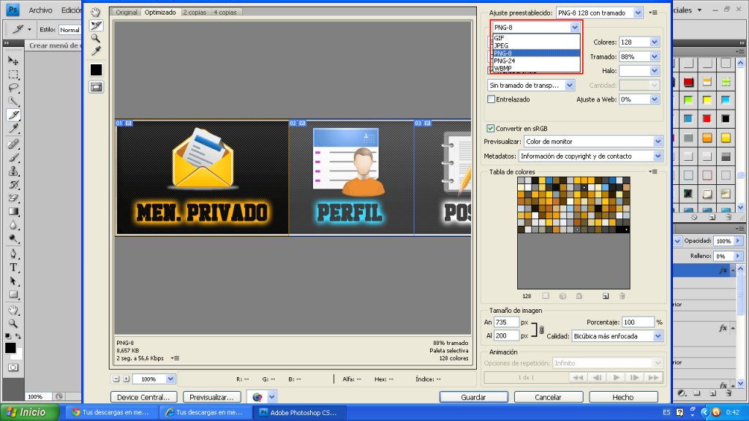This screenshot has width=749, height=421.
Task: Click the Hecho button
Action: [x=623, y=397]
